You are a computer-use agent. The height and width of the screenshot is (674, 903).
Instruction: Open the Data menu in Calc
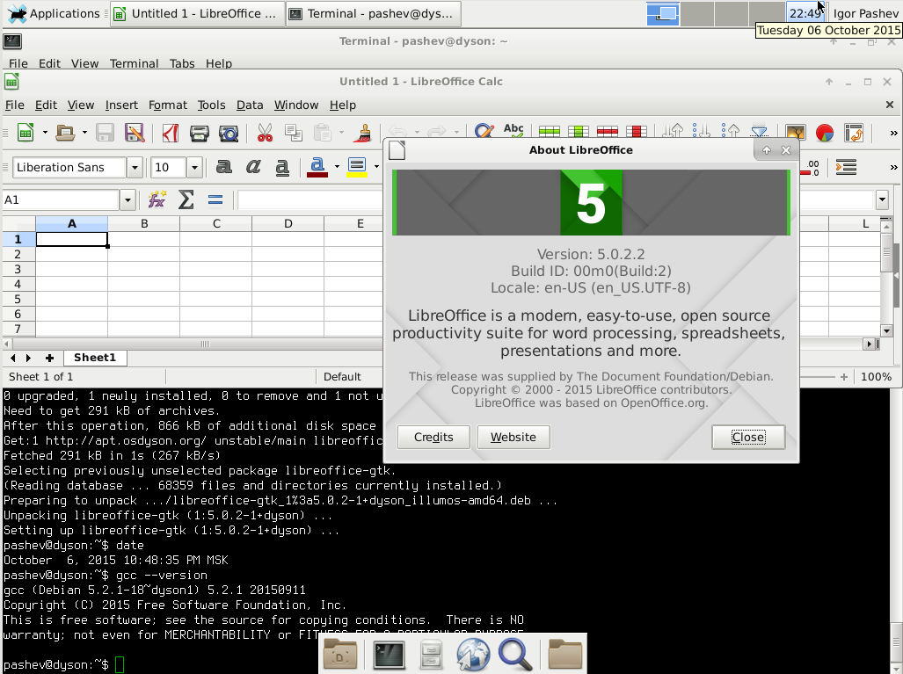250,105
